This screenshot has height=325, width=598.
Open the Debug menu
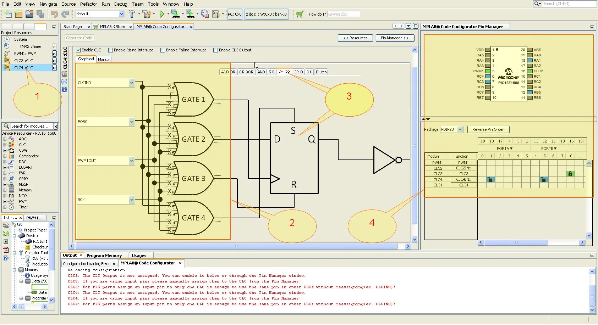pyautogui.click(x=121, y=4)
